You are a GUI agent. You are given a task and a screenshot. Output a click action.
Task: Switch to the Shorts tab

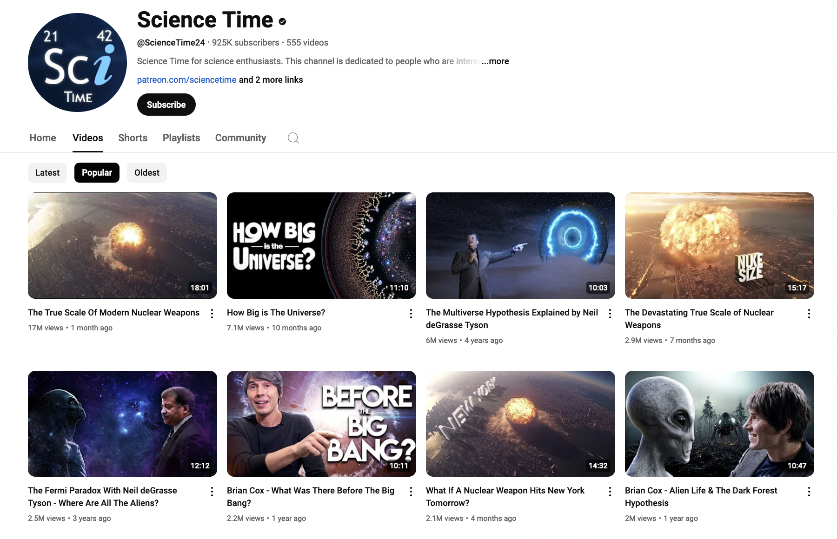[133, 138]
